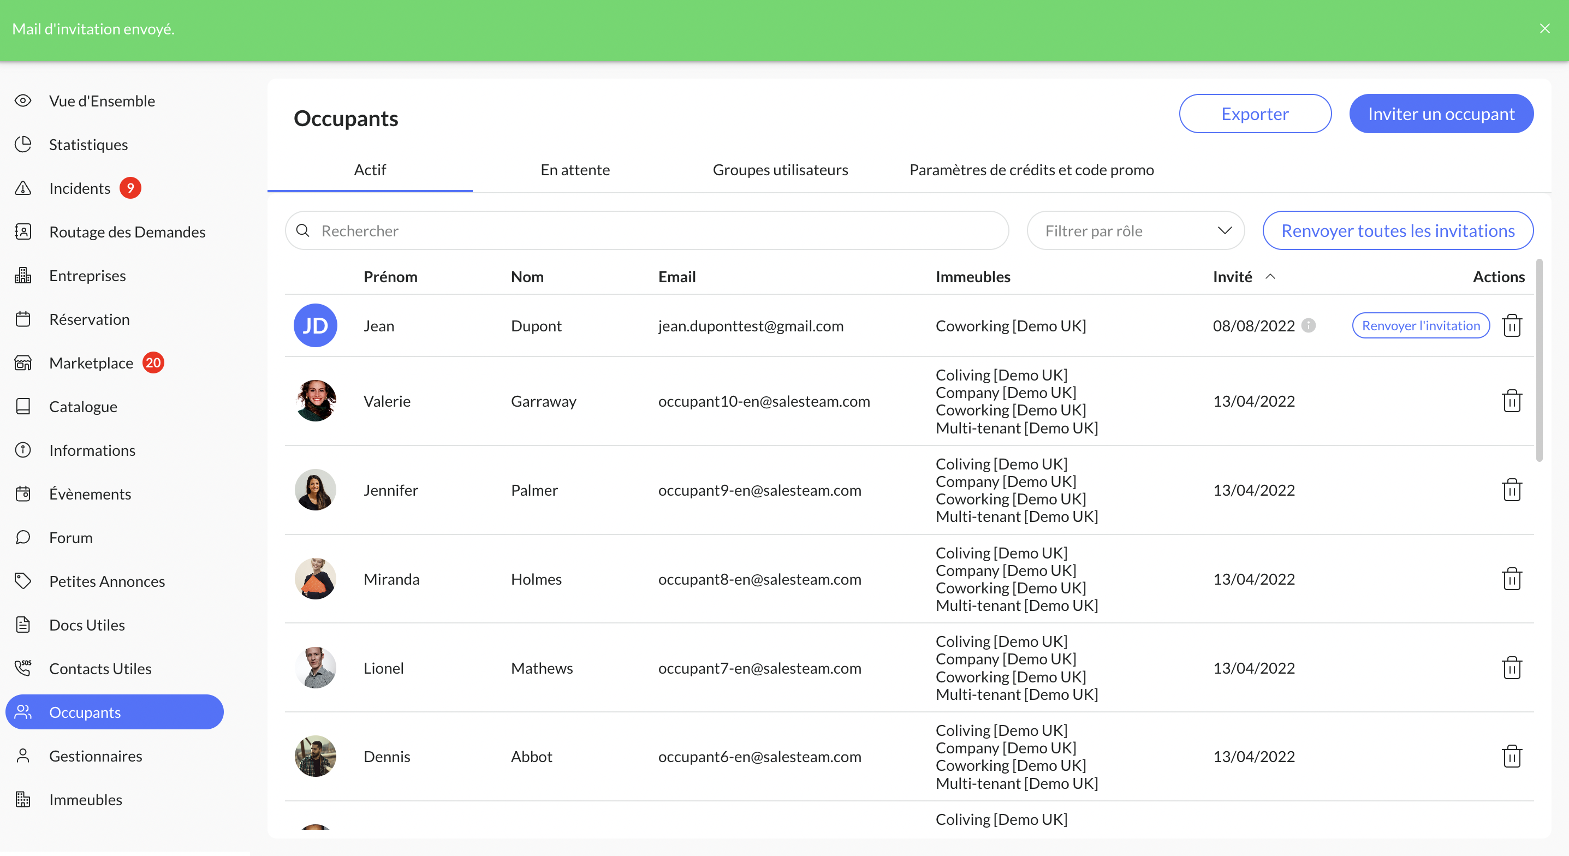1569x856 pixels.
Task: Delete Jean Dupont with trash icon
Action: [x=1512, y=325]
